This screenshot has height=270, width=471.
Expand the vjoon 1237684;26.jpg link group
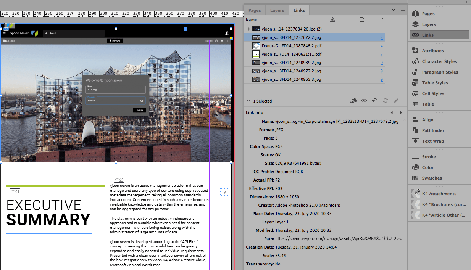[249, 29]
